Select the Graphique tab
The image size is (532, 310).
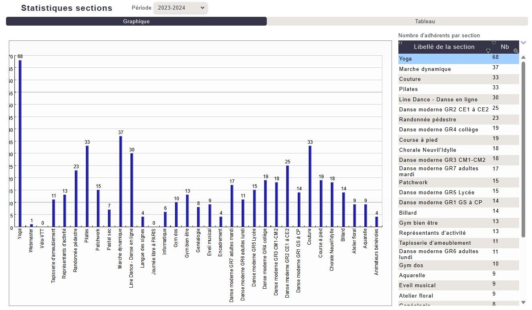click(x=136, y=22)
